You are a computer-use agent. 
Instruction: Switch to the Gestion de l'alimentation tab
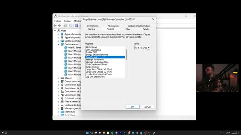pyautogui.click(x=139, y=26)
